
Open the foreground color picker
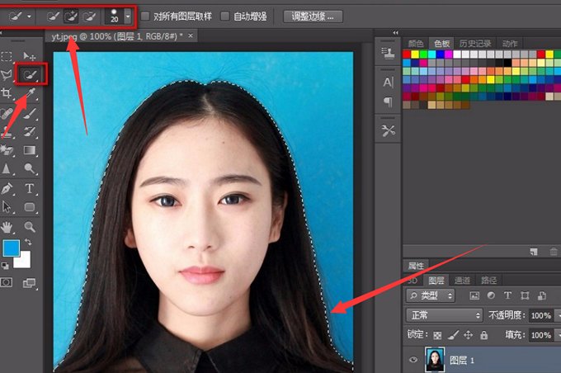click(x=11, y=248)
